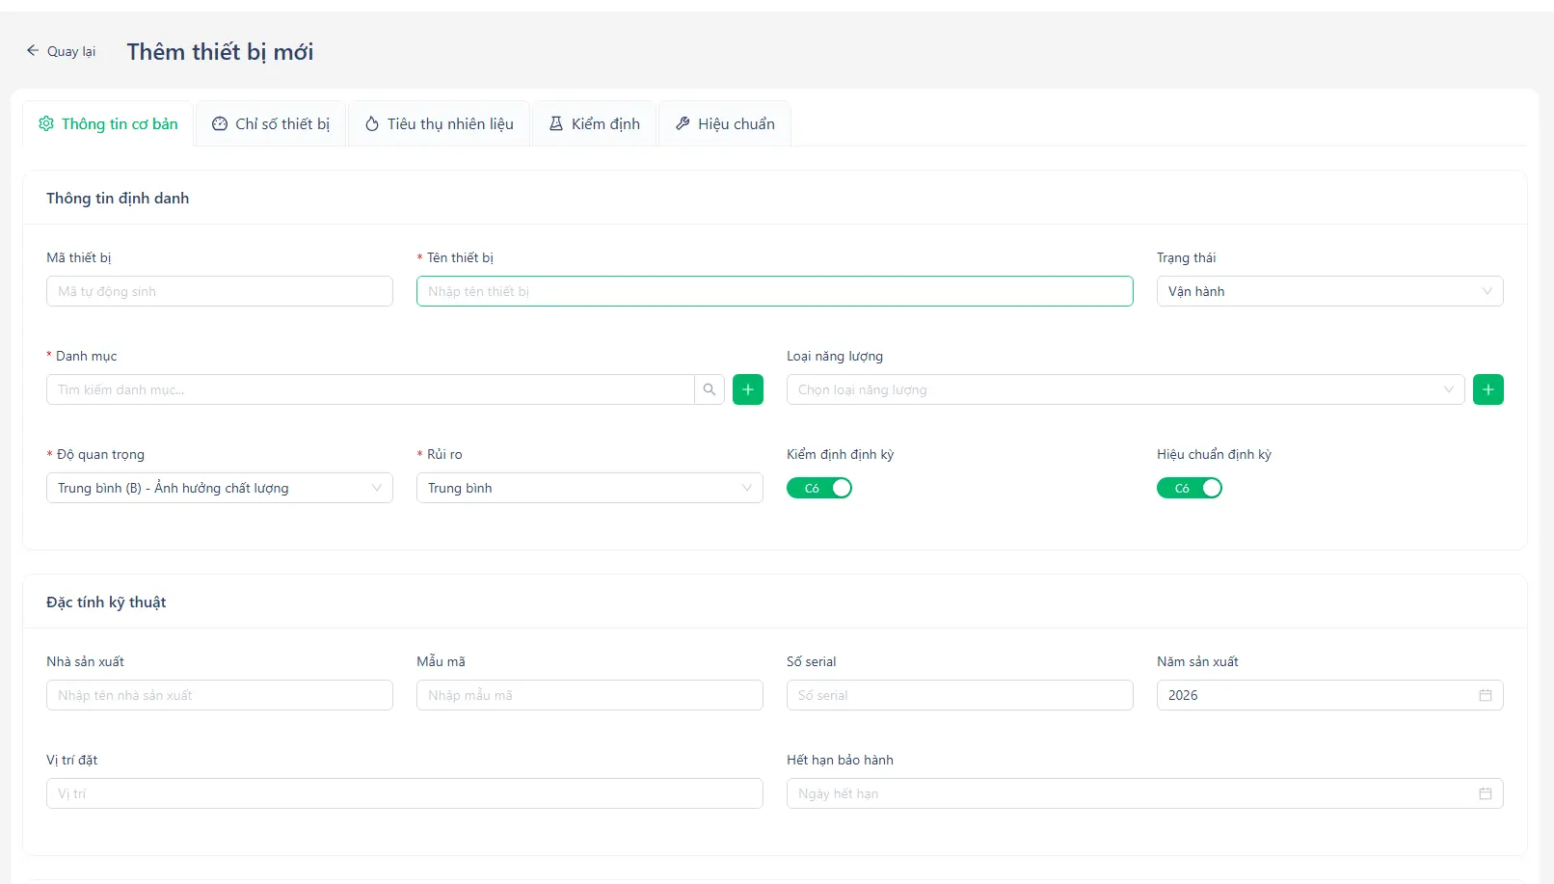This screenshot has height=884, width=1554.
Task: Click gear icon on Thông tin cơ bản tab
Action: [x=46, y=123]
